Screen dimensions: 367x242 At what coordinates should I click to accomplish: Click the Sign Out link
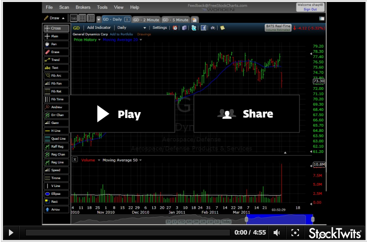coord(310,9)
